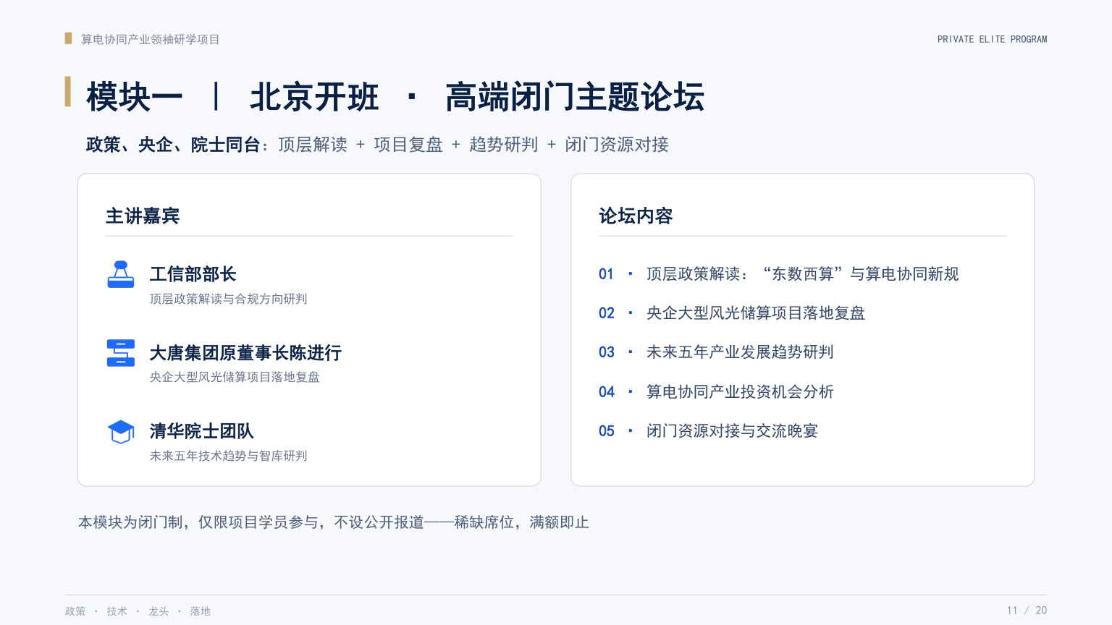Screen dimensions: 1112x625
Task: Click the subtitle phrase 顶层解读
Action: tap(313, 145)
